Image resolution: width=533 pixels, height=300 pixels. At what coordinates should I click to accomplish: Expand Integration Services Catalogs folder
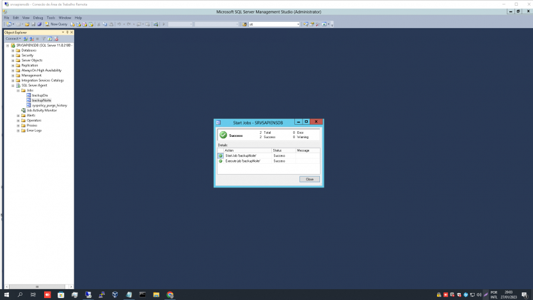tap(13, 81)
